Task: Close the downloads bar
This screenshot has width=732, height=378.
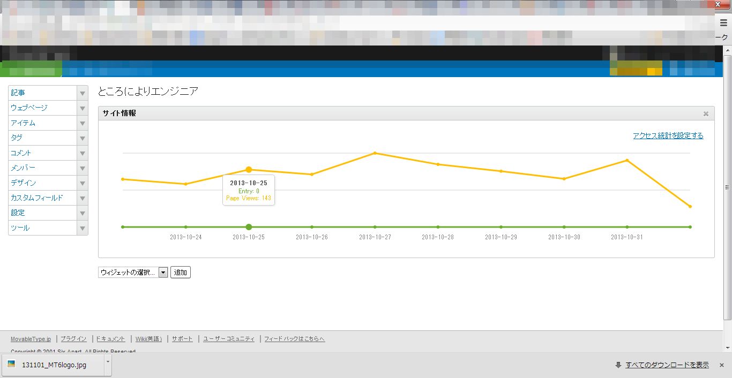Action: tap(722, 365)
